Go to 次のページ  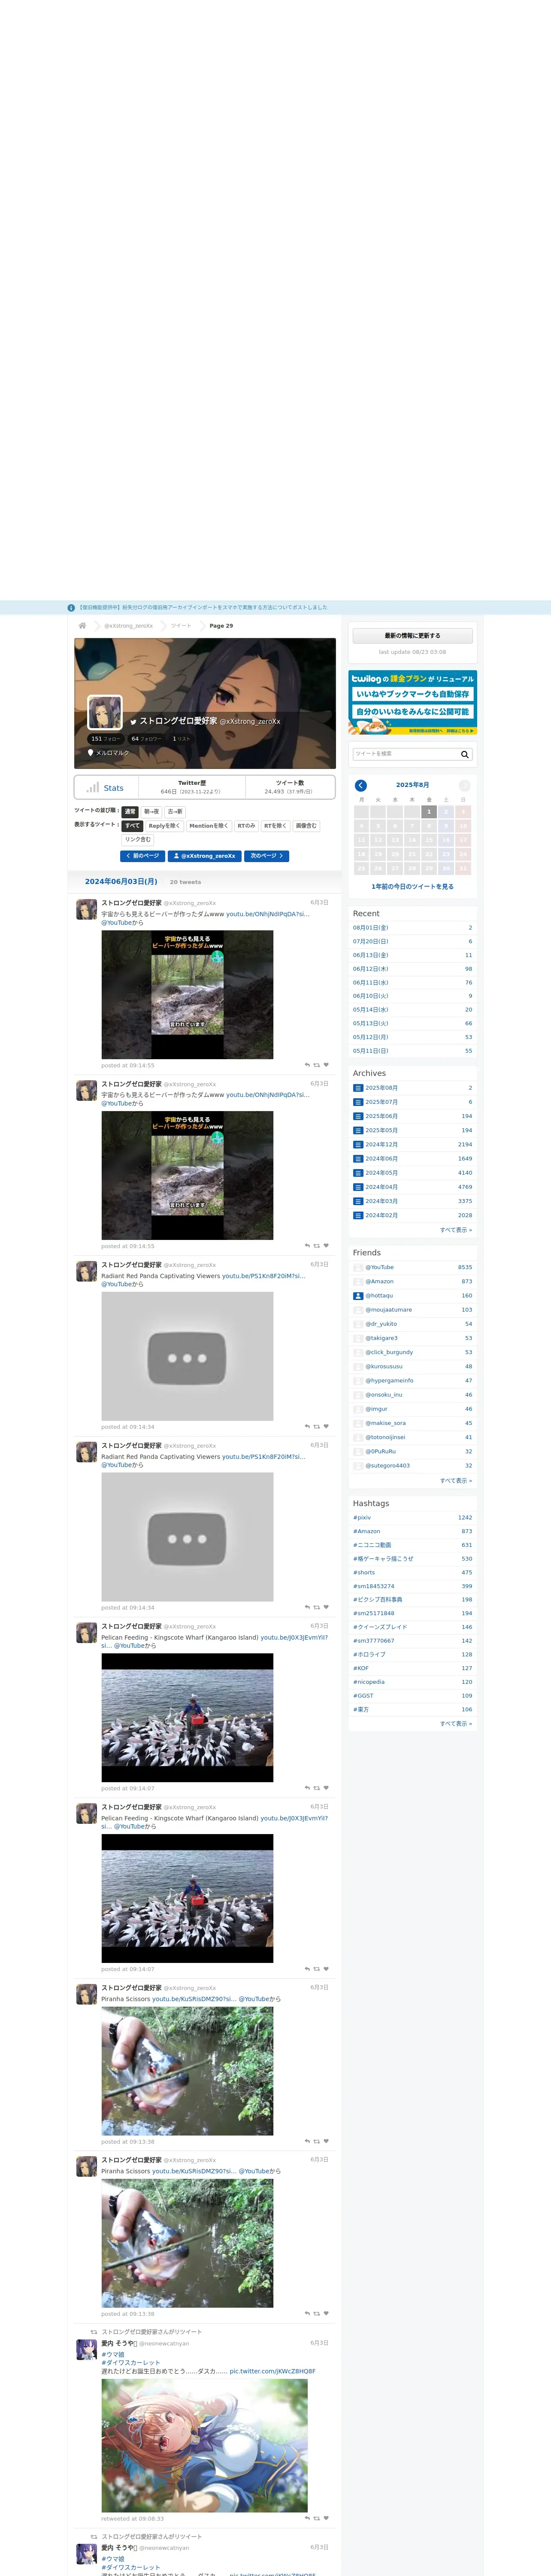267,856
